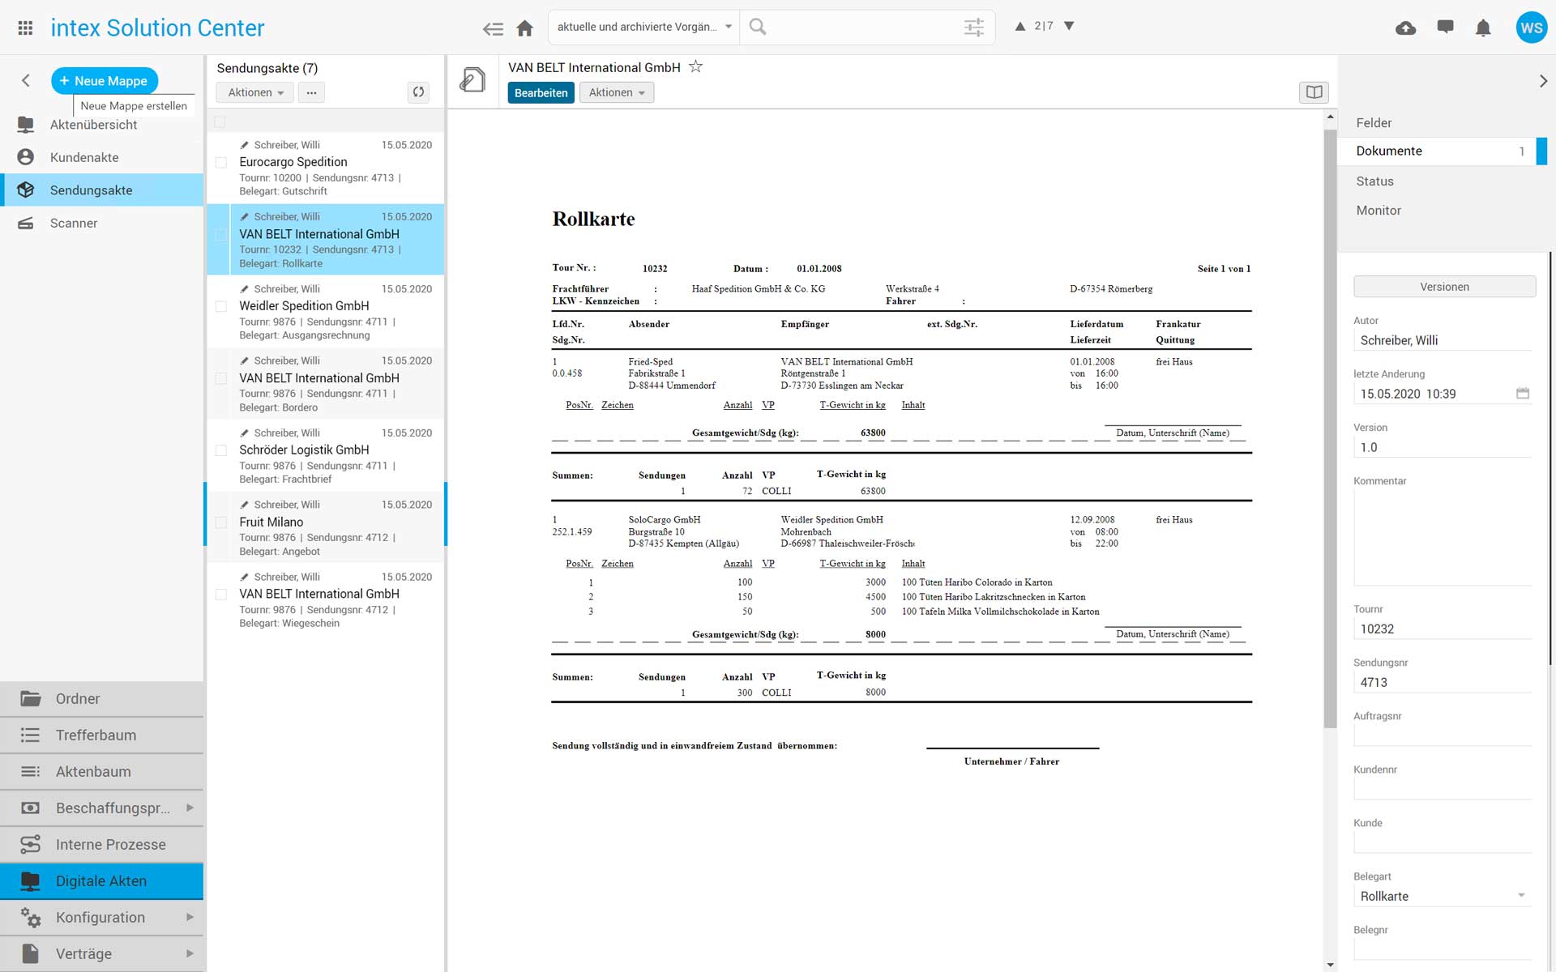
Task: Refresh the Sendungsakte list
Action: 418,92
